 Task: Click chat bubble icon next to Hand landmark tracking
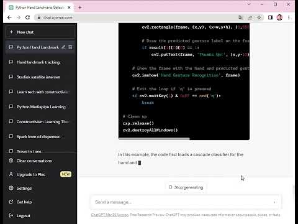(x=11, y=62)
